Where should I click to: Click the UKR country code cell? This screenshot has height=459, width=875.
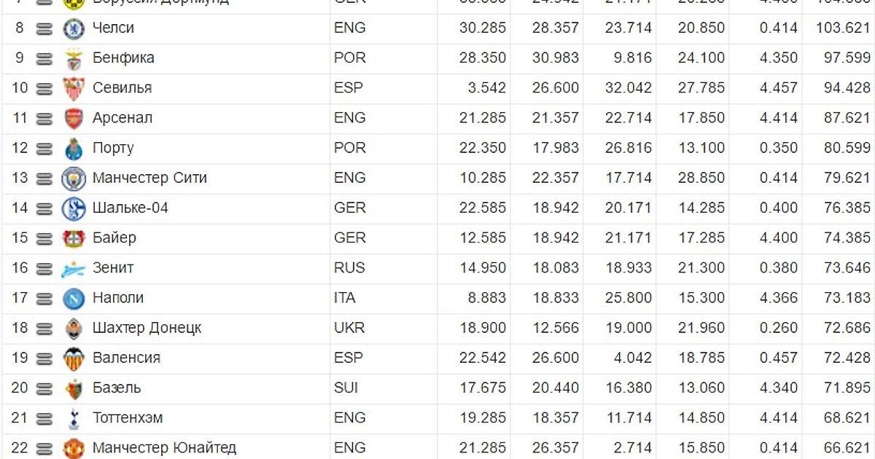click(349, 328)
